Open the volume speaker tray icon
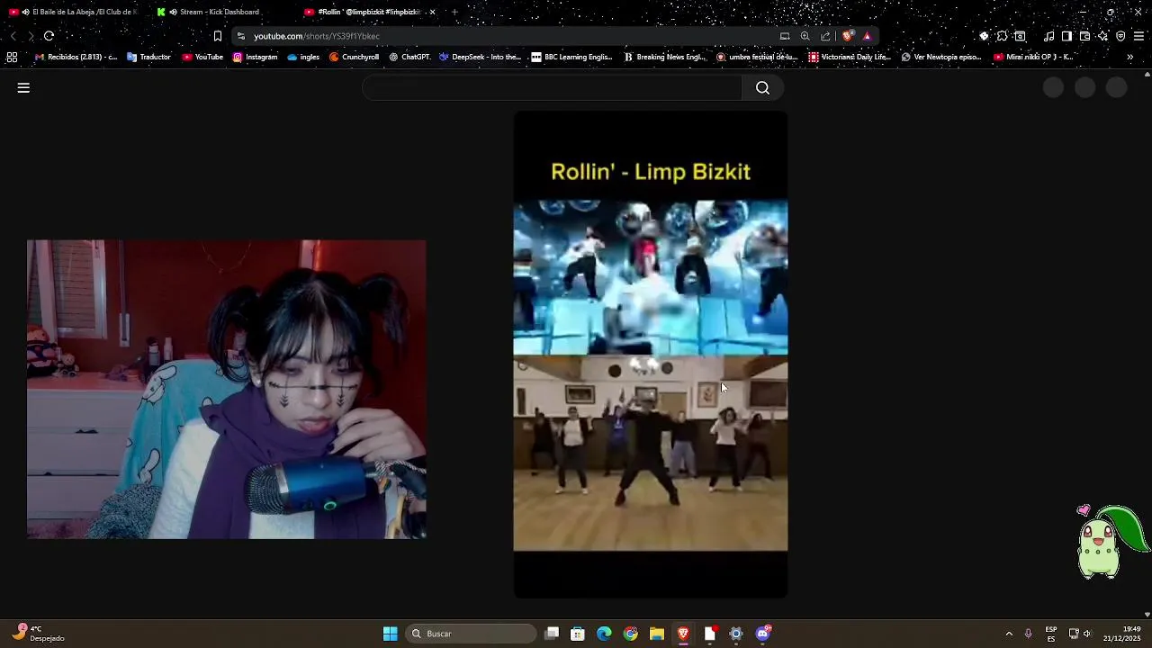The width and height of the screenshot is (1152, 648). click(1087, 634)
